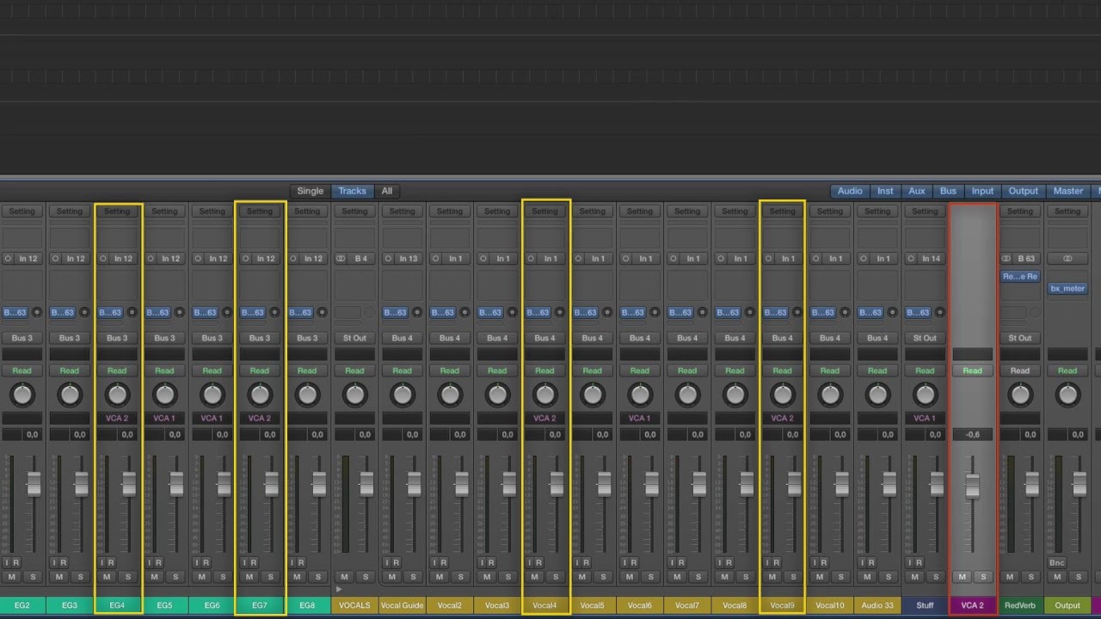This screenshot has width=1101, height=619.
Task: Toggle the Inst channel filter button
Action: pos(885,191)
